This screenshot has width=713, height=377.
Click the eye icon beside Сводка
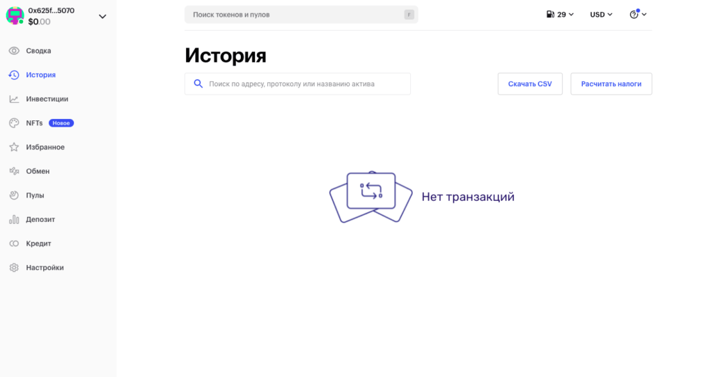click(14, 51)
